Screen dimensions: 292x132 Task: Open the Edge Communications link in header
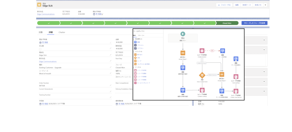point(46,14)
